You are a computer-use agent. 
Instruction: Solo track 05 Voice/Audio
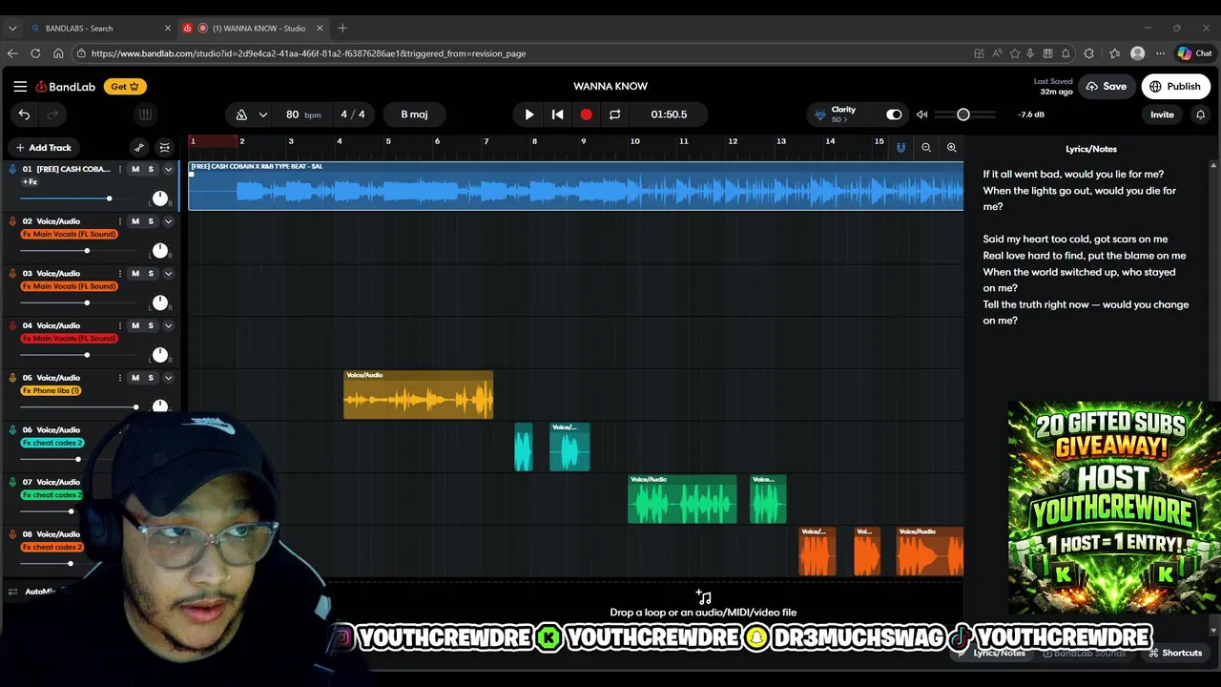[x=151, y=378]
